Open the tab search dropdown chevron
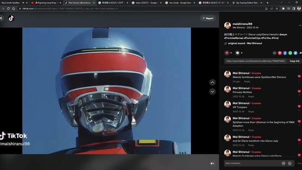Image resolution: width=302 pixels, height=170 pixels. coord(281,3)
